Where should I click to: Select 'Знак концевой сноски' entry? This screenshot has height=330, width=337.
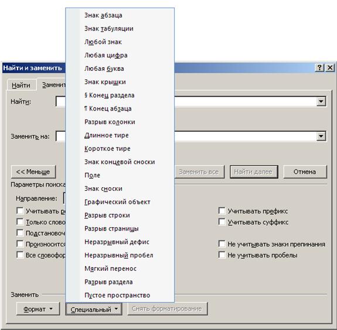pyautogui.click(x=120, y=162)
